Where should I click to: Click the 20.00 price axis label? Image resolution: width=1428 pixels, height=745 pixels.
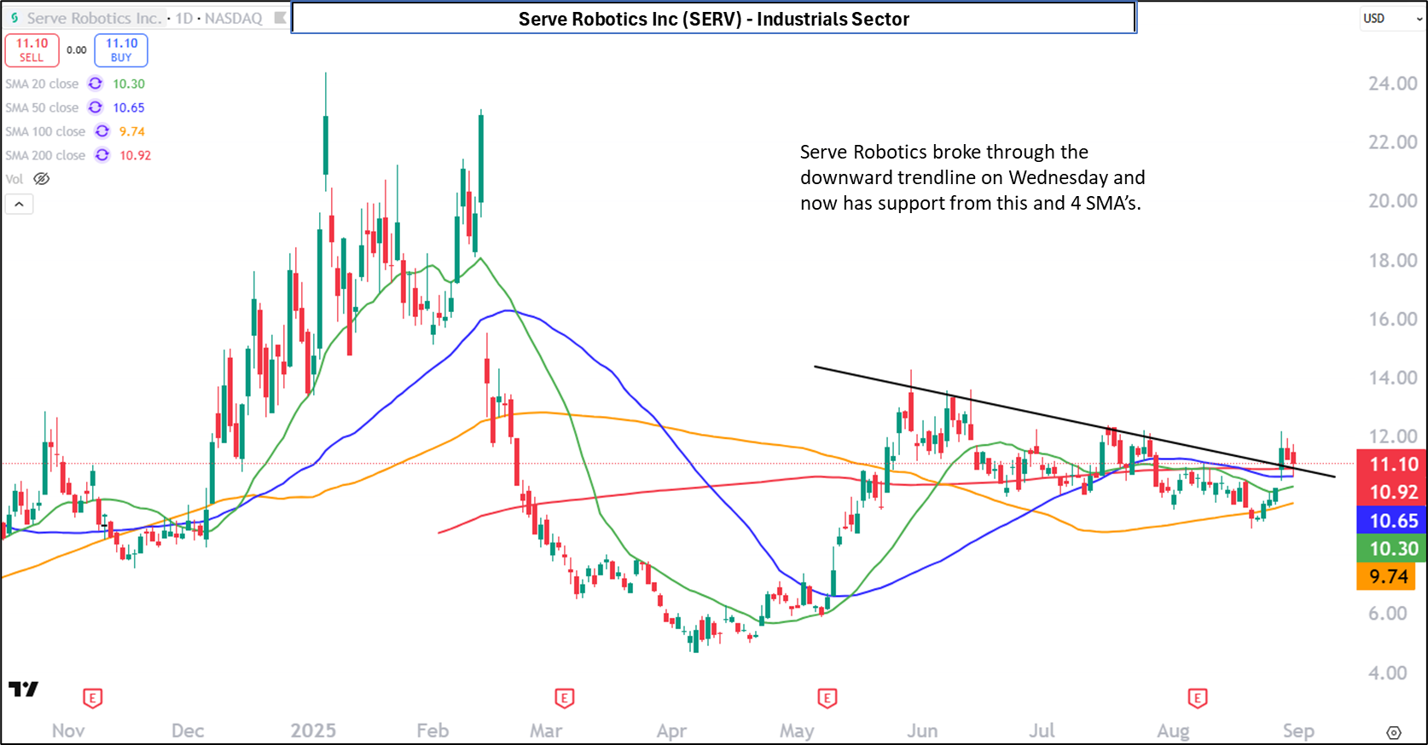coord(1392,201)
